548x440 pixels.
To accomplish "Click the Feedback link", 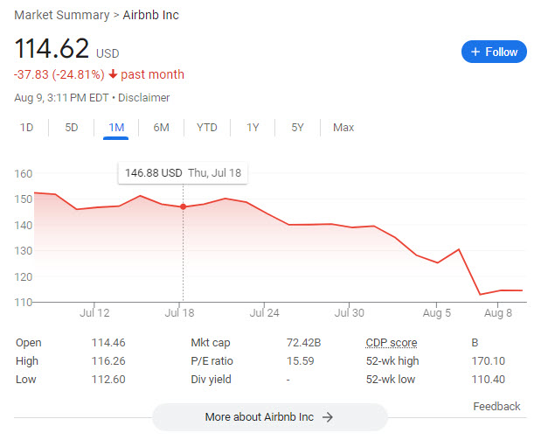I will pyautogui.click(x=496, y=406).
